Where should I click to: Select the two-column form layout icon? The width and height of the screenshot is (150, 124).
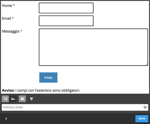pos(5,99)
